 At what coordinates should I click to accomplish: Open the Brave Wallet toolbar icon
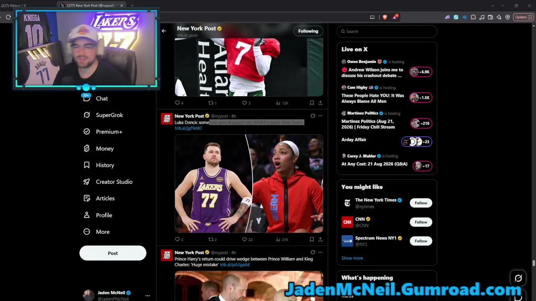click(x=490, y=17)
